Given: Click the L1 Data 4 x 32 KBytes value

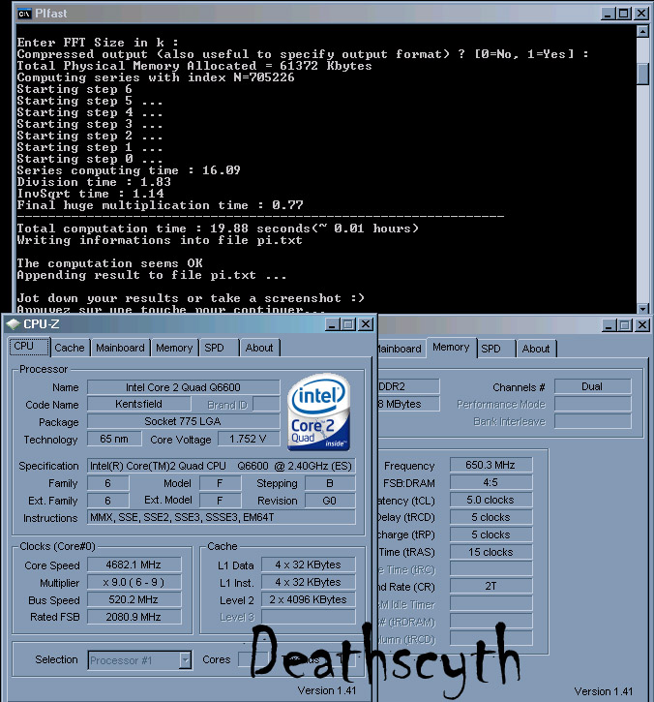Looking at the screenshot, I should pos(309,565).
